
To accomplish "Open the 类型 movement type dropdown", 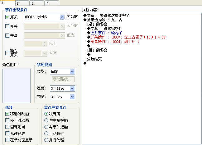I will (x=72, y=72).
